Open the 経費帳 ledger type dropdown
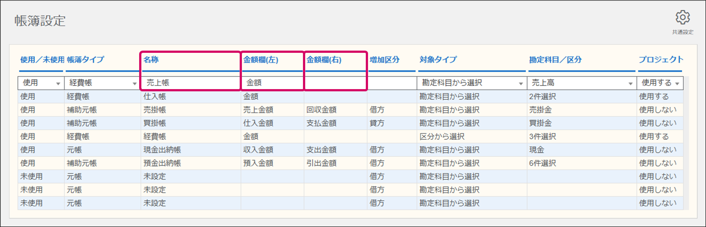Screen dimensions: 706x227 tap(134, 83)
